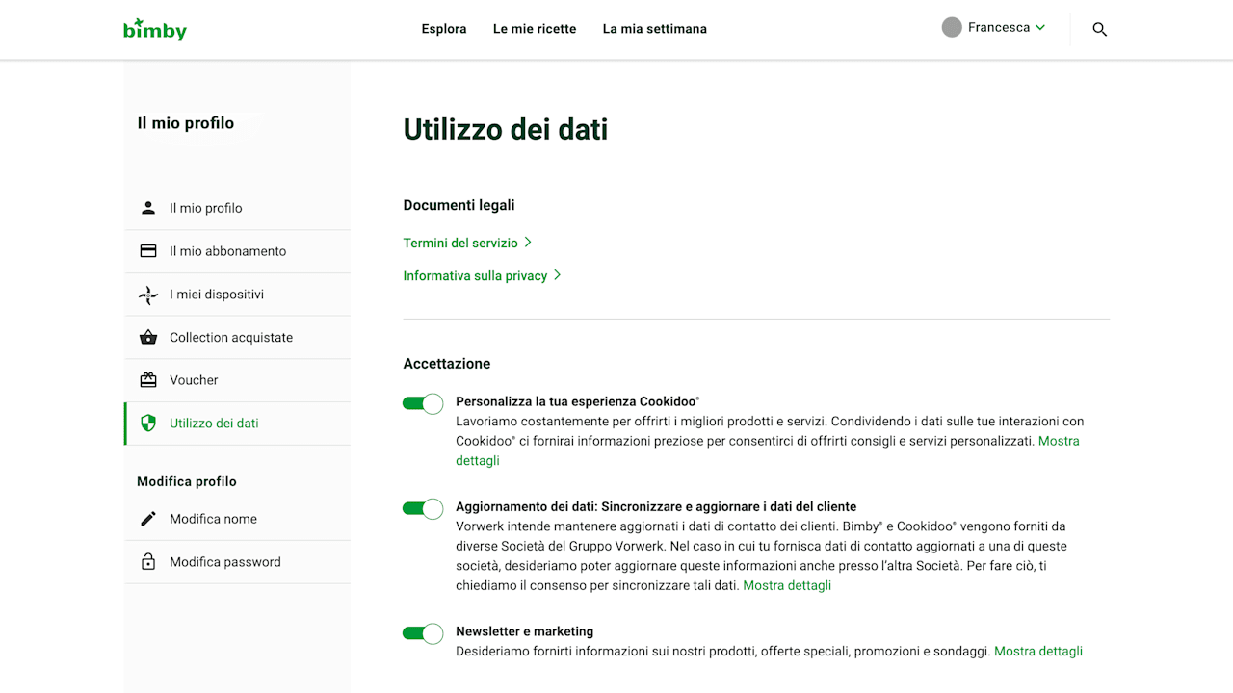Image resolution: width=1233 pixels, height=693 pixels.
Task: Click the shield icon beside Utilizzo dei dati
Action: 148,423
